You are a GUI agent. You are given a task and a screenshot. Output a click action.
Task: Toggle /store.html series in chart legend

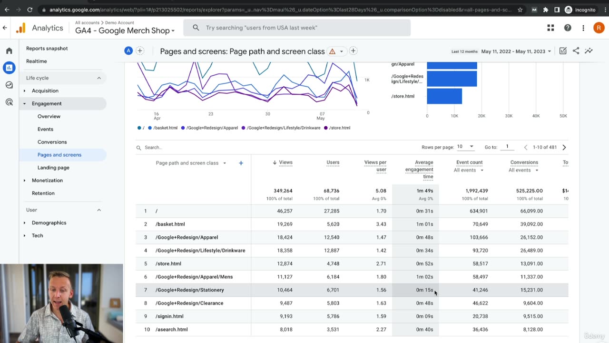(x=337, y=128)
